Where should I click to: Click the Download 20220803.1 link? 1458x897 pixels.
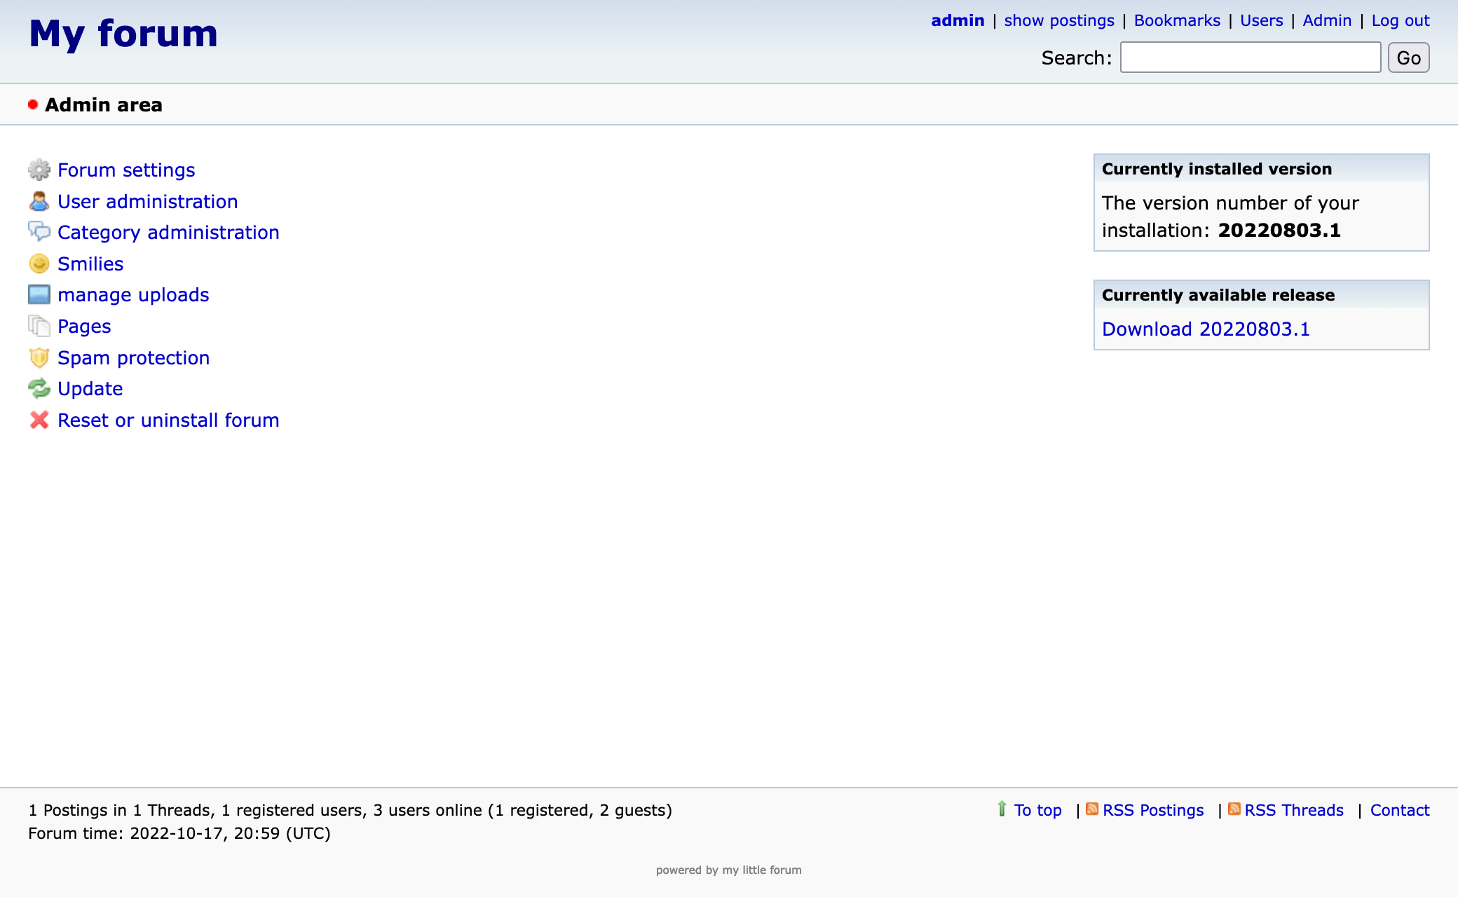1205,329
